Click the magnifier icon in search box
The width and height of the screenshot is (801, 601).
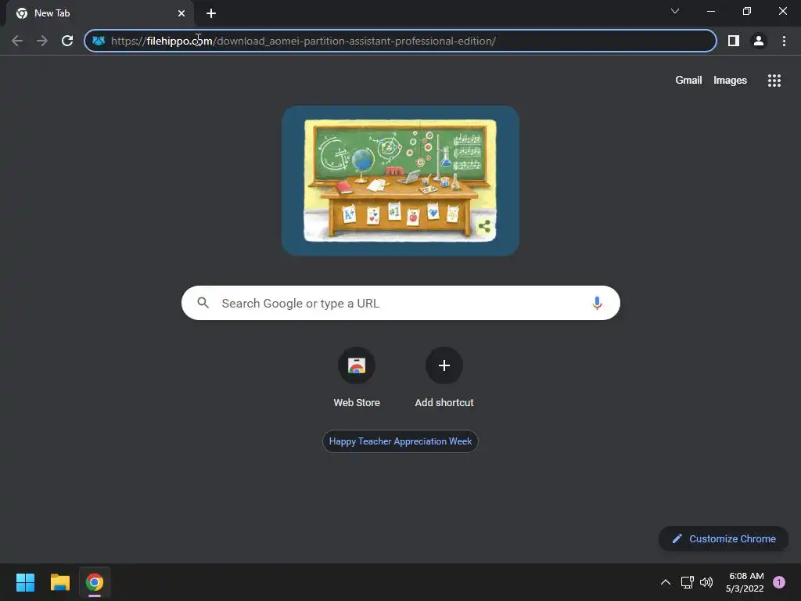pyautogui.click(x=203, y=303)
